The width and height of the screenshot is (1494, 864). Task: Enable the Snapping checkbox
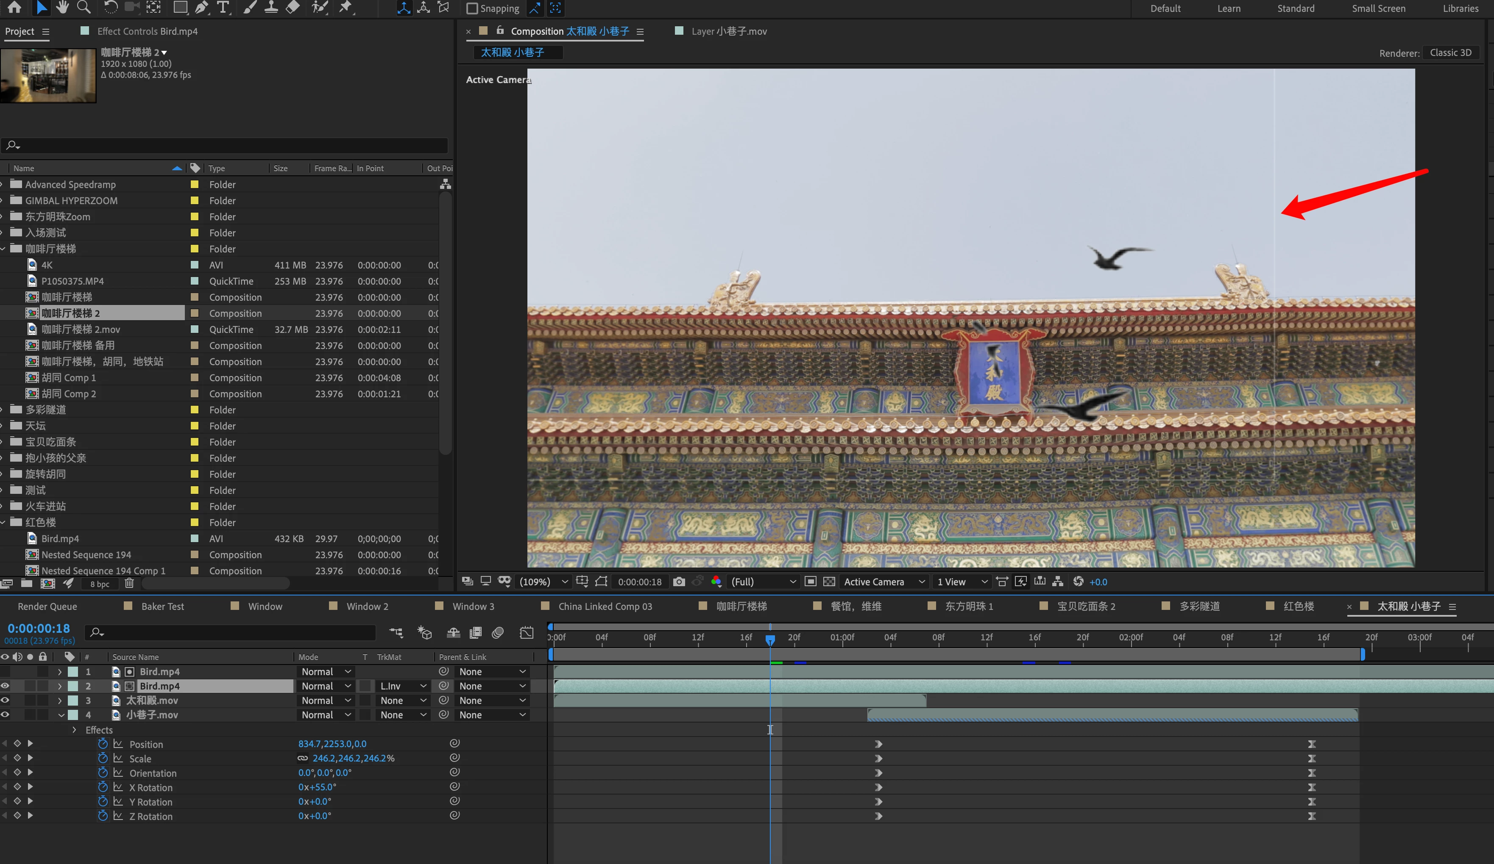(472, 8)
